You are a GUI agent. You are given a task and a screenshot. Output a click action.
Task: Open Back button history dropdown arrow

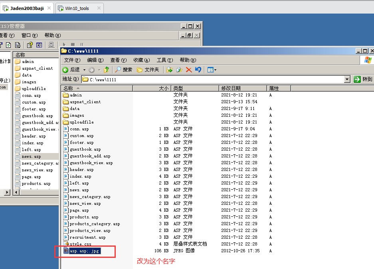click(x=83, y=70)
